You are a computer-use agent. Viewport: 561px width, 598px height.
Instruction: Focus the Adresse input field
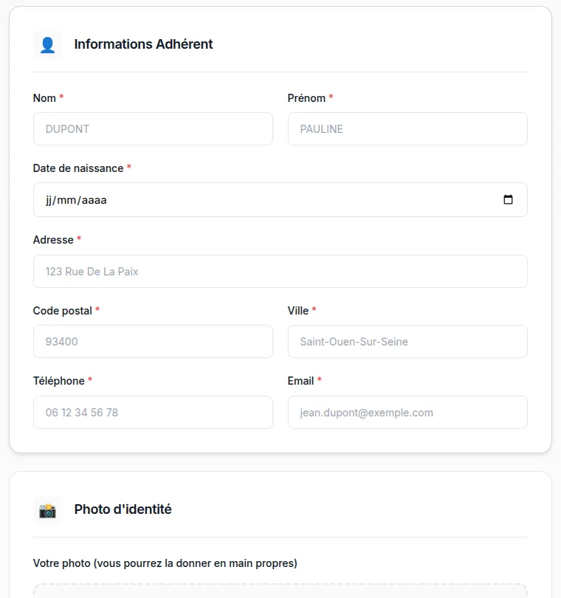click(280, 272)
